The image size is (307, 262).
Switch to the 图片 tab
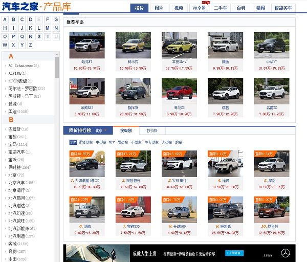pos(159,8)
